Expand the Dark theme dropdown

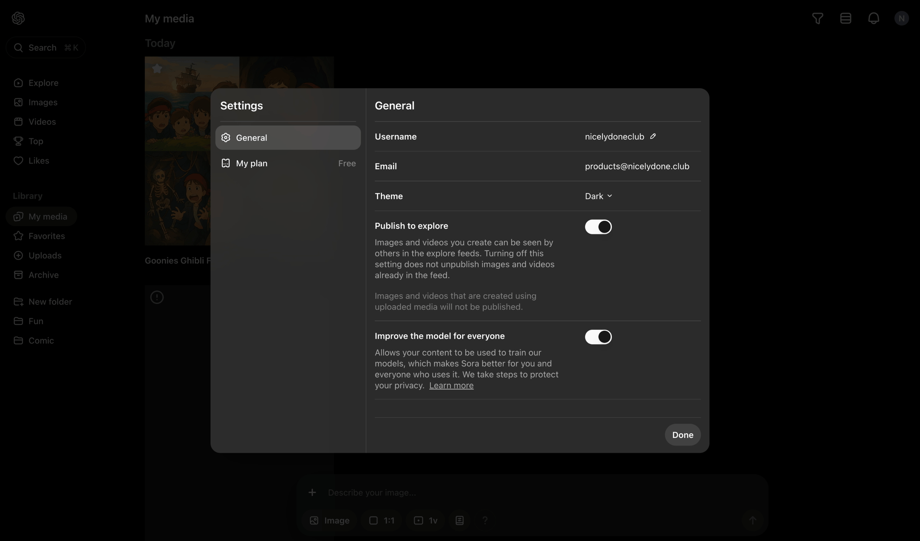[598, 196]
